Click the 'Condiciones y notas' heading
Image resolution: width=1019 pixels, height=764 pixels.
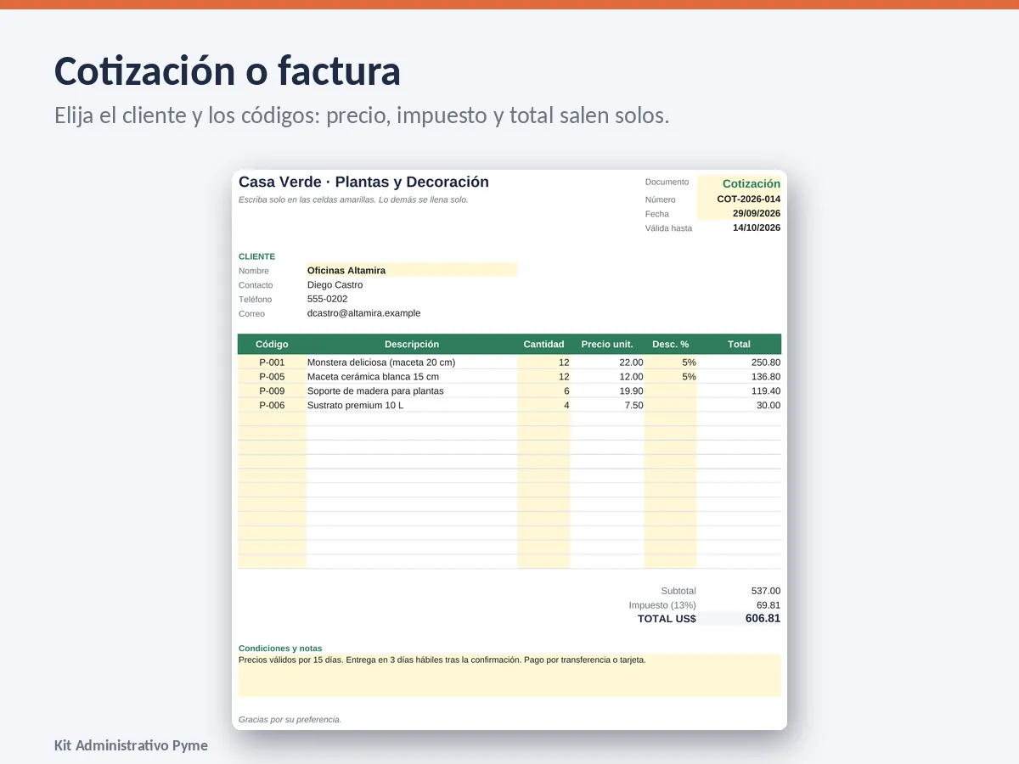(280, 649)
